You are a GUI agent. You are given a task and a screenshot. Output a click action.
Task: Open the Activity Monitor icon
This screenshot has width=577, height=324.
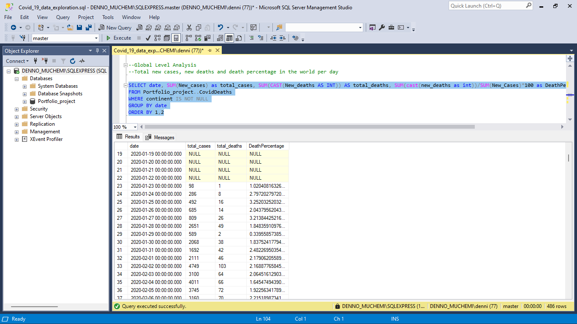[253, 27]
